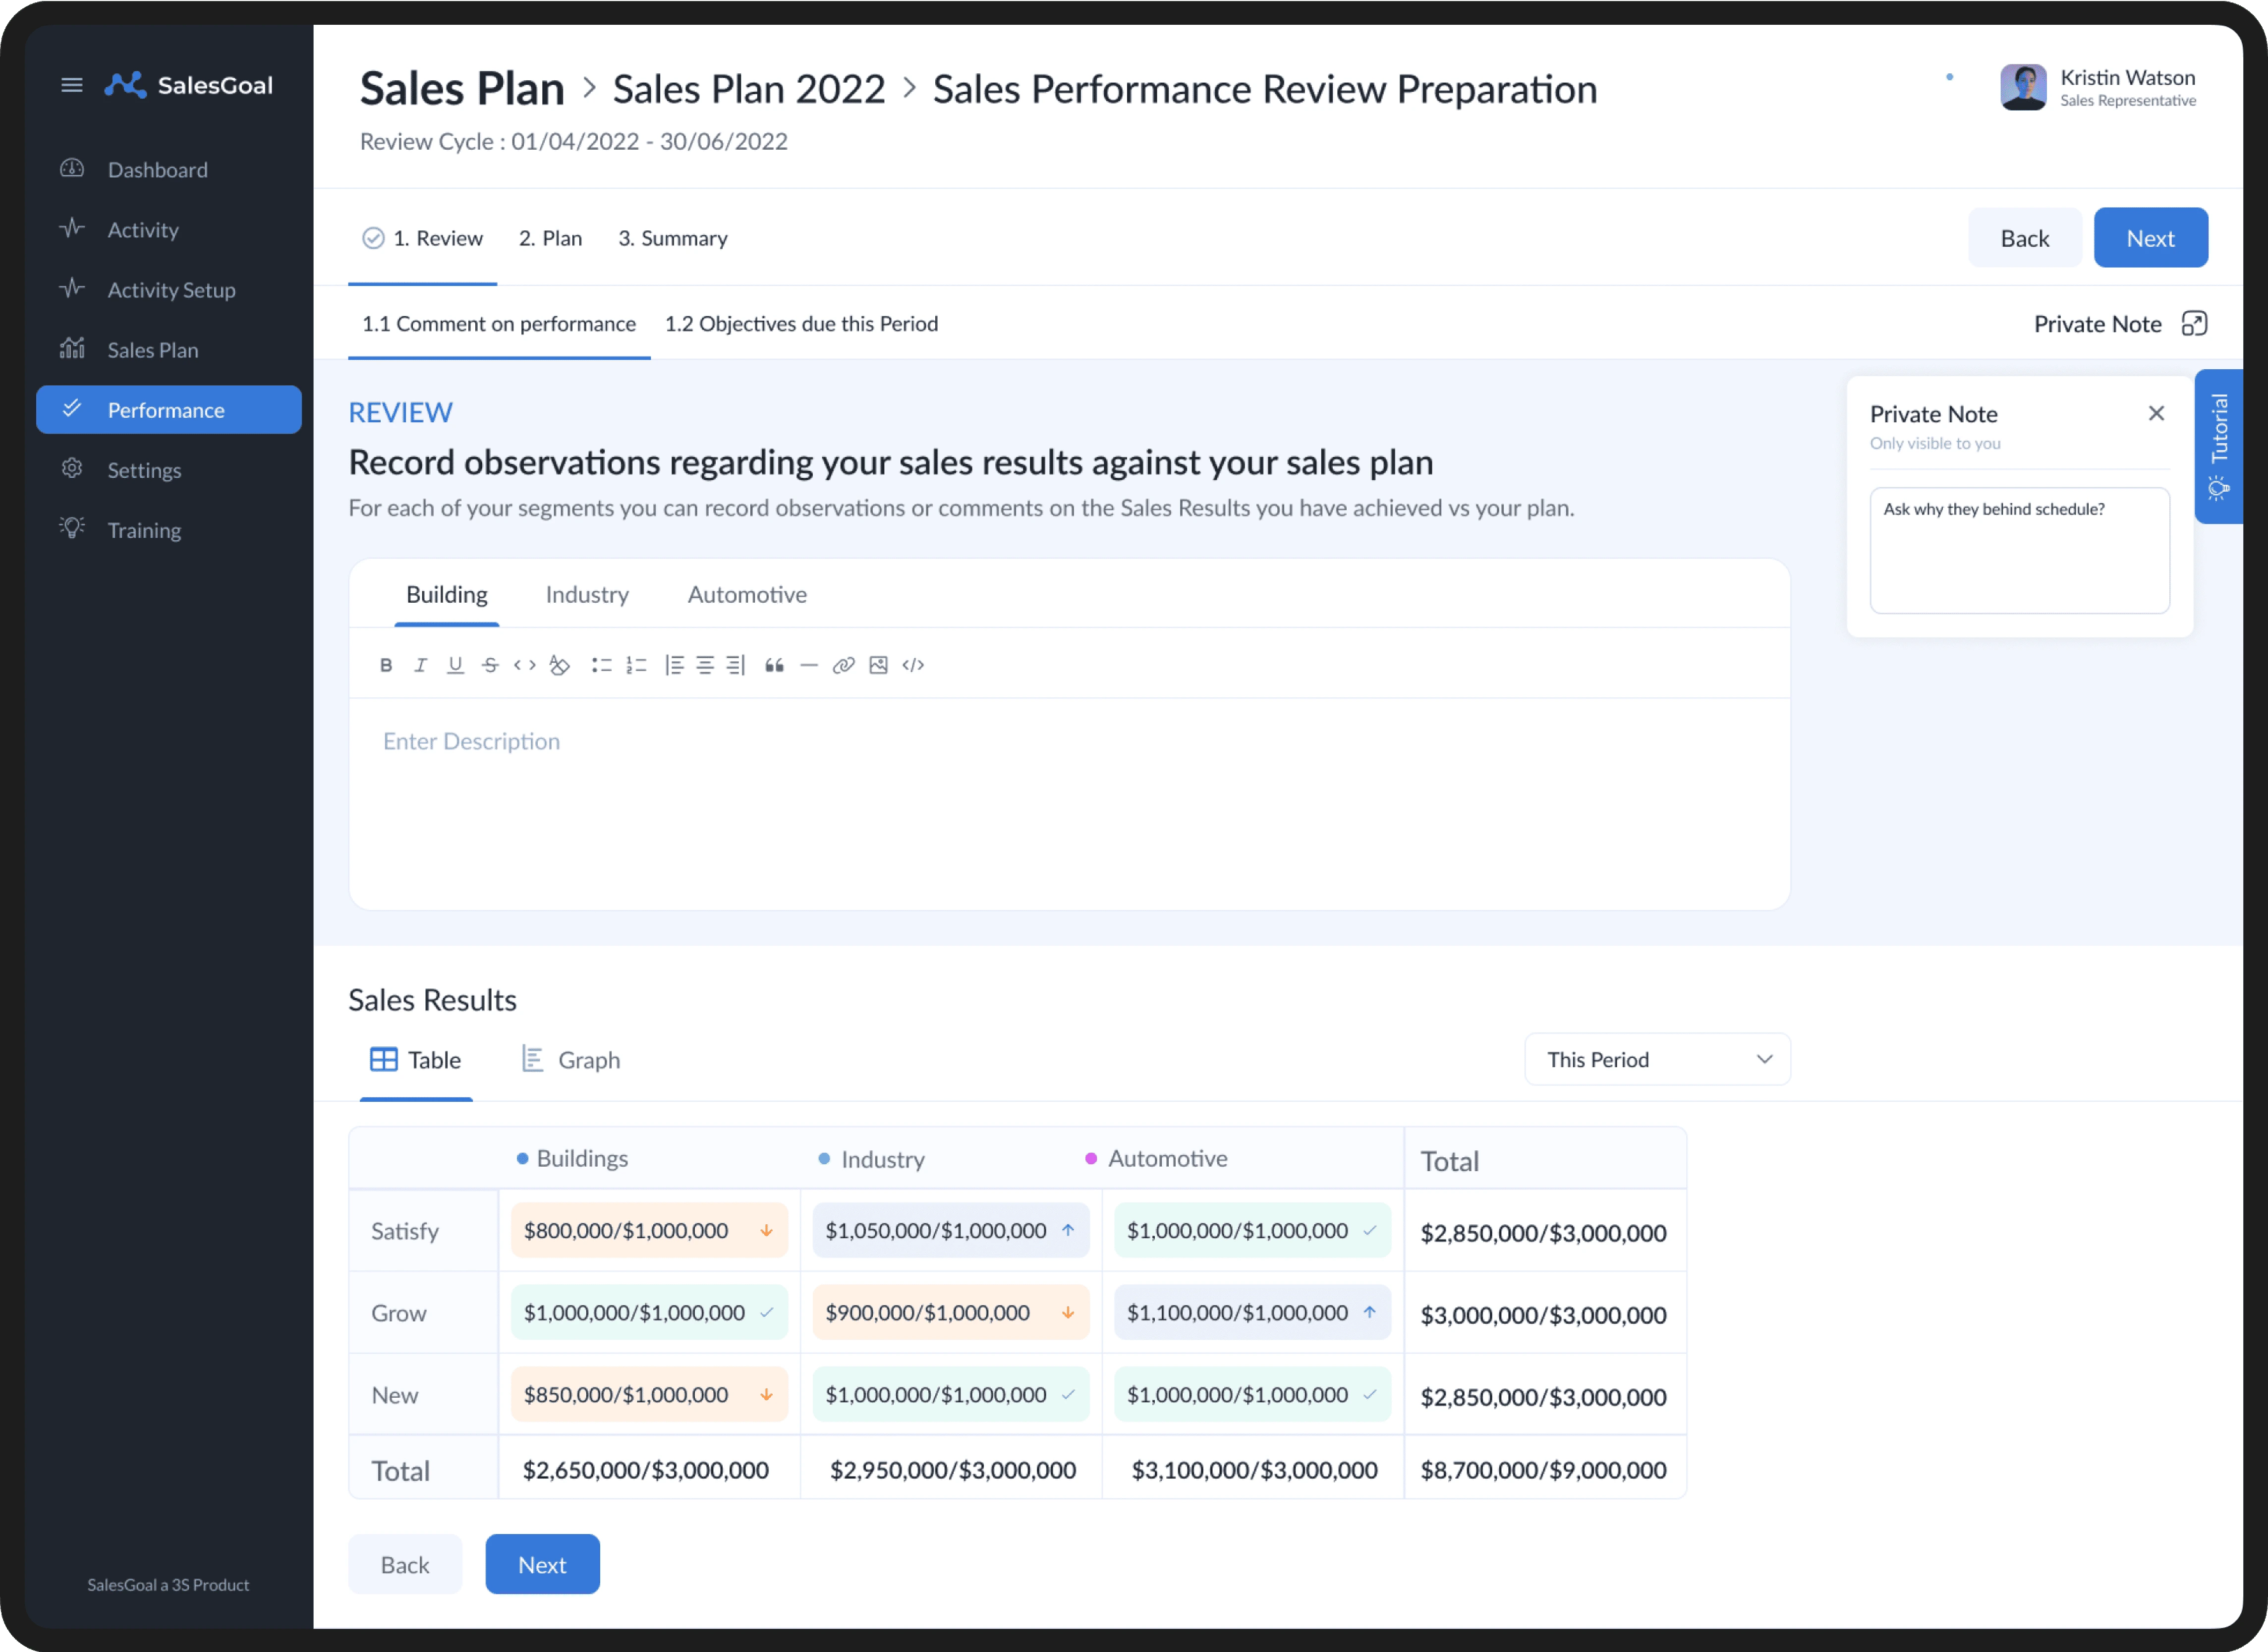Center align text in the editor
This screenshot has height=1652, width=2268.
point(705,665)
